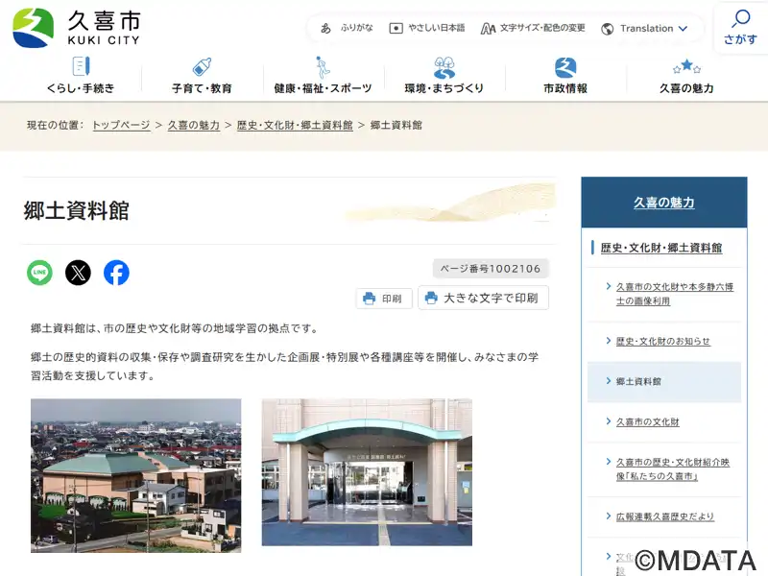This screenshot has height=576, width=768.
Task: Share the page on X
Action: (78, 273)
